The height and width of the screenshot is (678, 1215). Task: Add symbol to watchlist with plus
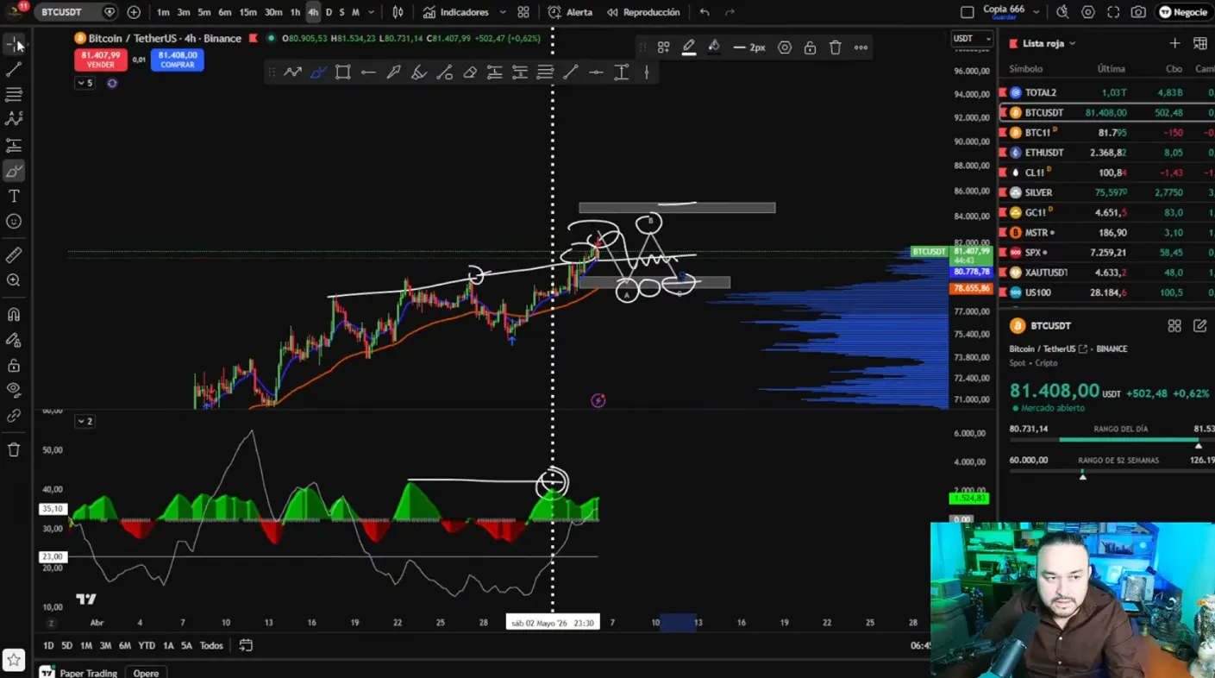pos(1174,43)
